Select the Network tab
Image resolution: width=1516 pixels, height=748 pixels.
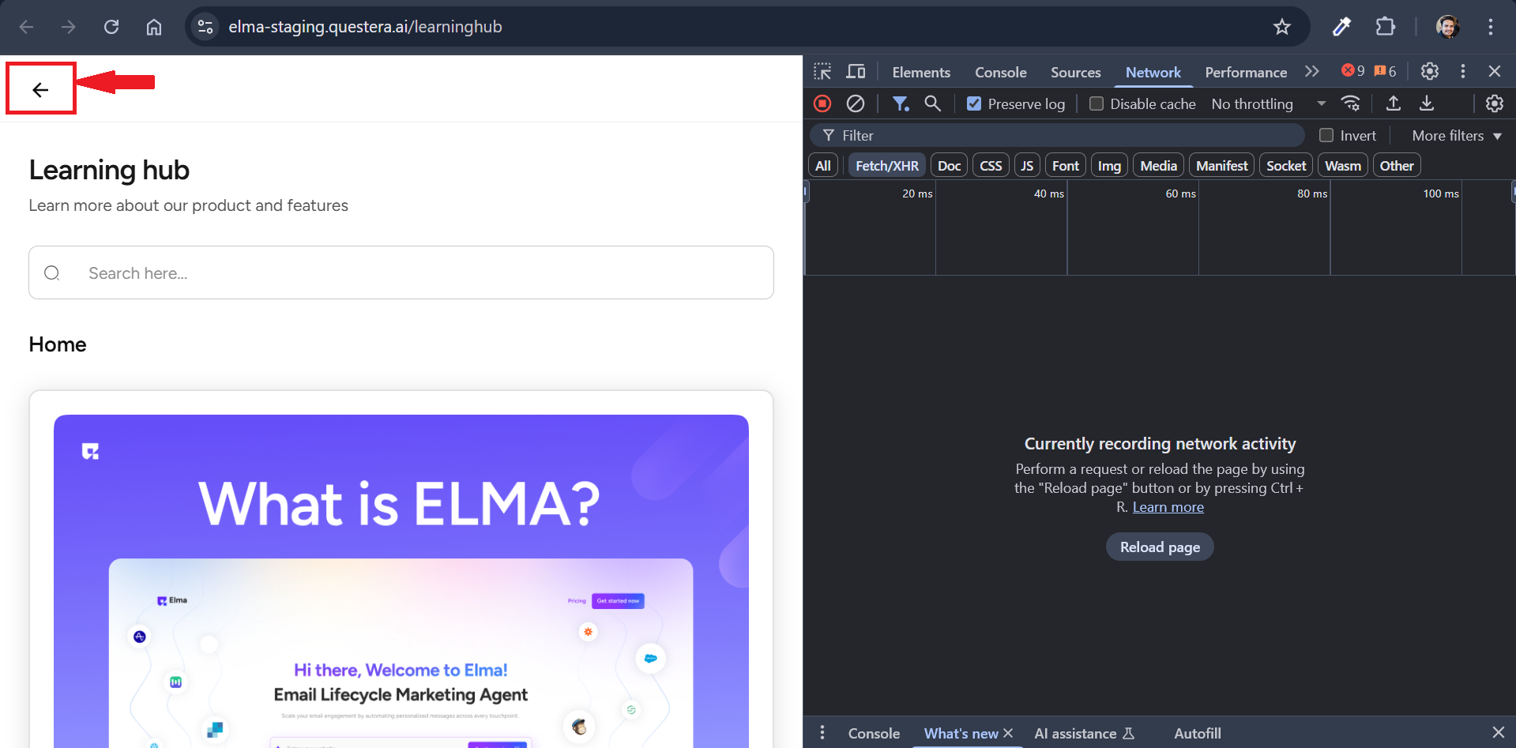[1153, 72]
